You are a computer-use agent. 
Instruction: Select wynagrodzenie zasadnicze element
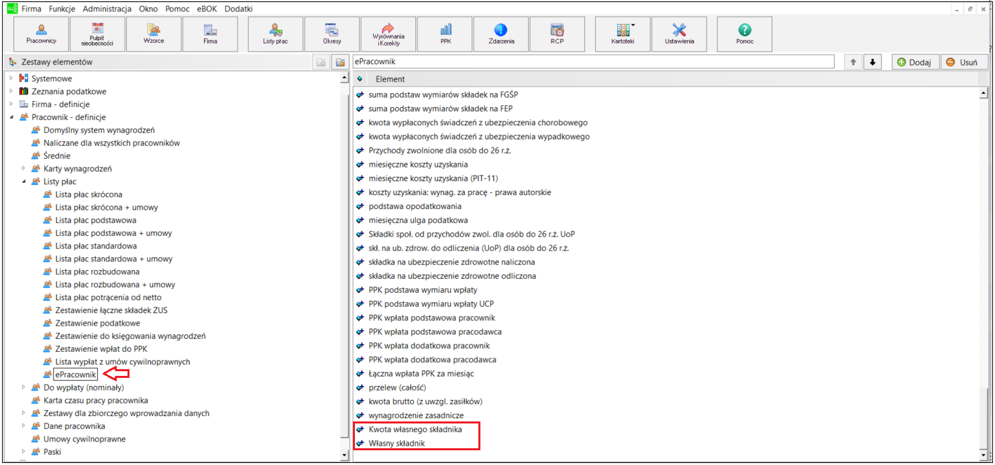click(416, 415)
